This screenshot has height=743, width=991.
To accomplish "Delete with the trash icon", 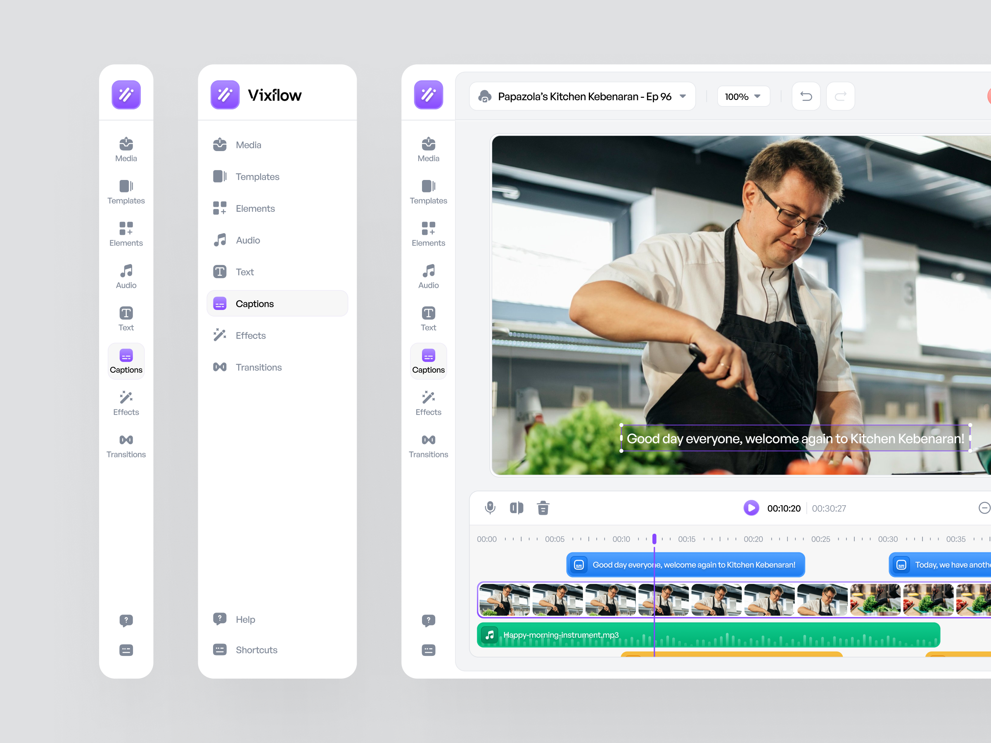I will point(543,508).
